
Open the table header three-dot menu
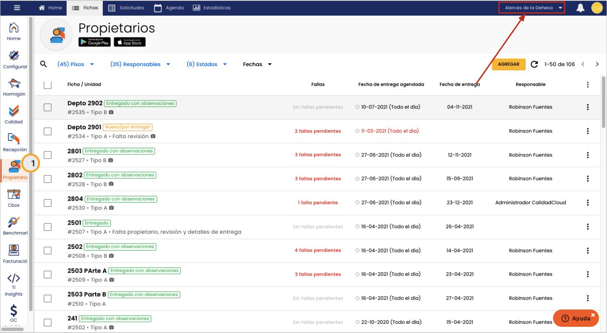point(588,84)
